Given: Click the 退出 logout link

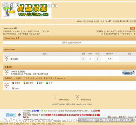Looking at the screenshot, I should tap(85, 21).
